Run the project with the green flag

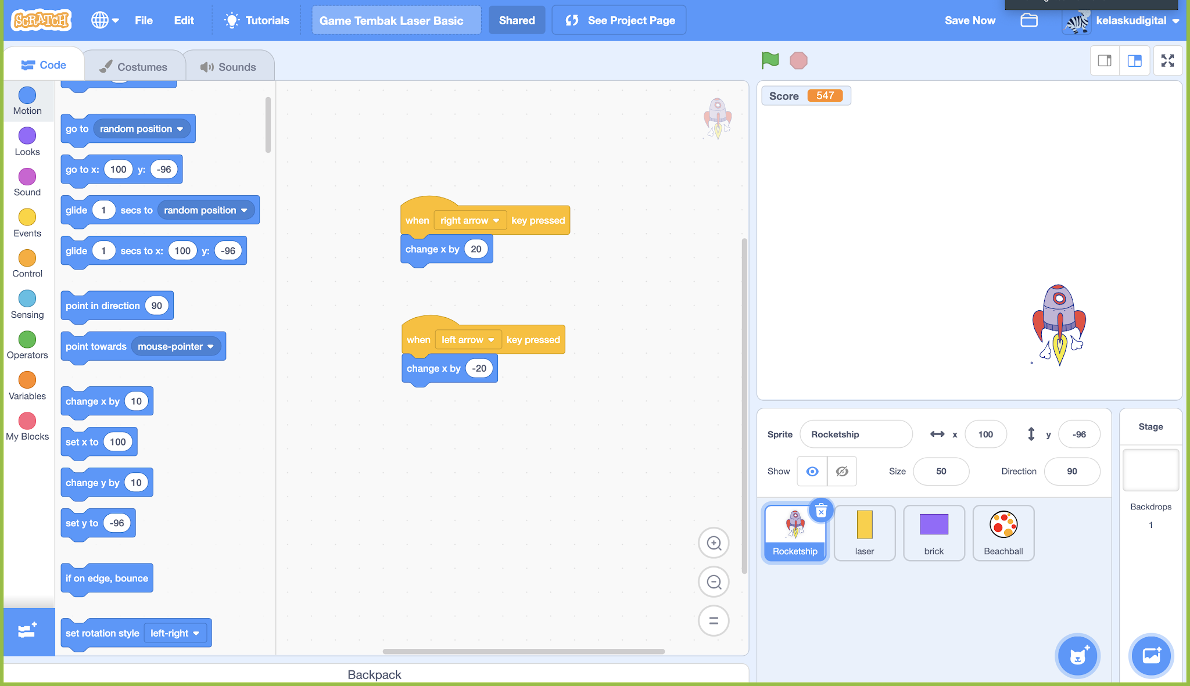pos(770,60)
